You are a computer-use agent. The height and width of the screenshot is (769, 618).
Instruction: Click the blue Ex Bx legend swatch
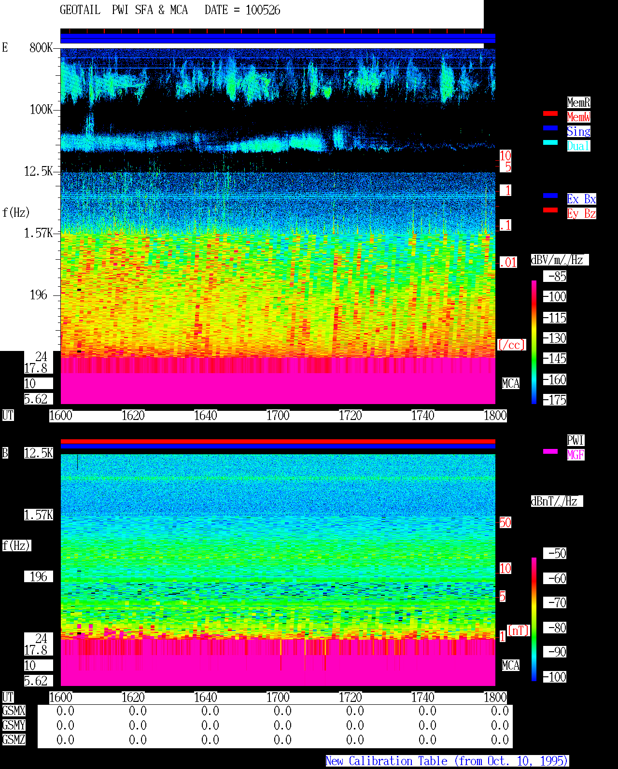(x=550, y=196)
